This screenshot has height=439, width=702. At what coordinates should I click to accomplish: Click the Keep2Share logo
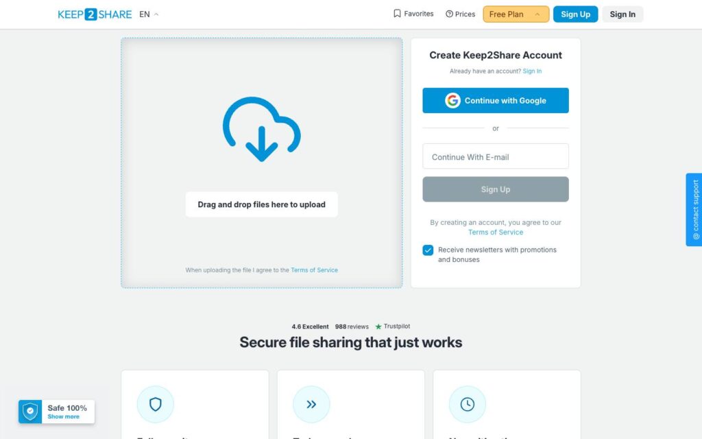(x=95, y=14)
